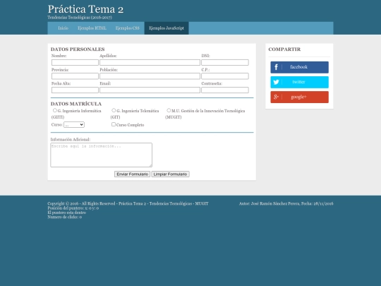381x286 pixels.
Task: Go to the Inicio tab
Action: pos(64,28)
